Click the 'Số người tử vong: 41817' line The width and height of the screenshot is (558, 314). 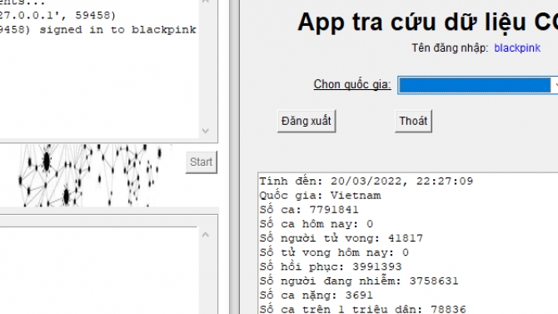click(341, 238)
